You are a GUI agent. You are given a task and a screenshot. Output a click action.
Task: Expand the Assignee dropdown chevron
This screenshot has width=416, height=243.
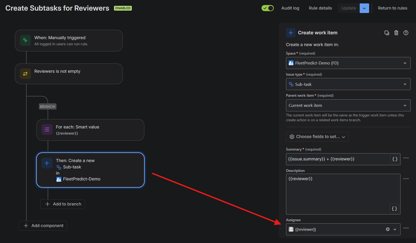tap(395, 229)
